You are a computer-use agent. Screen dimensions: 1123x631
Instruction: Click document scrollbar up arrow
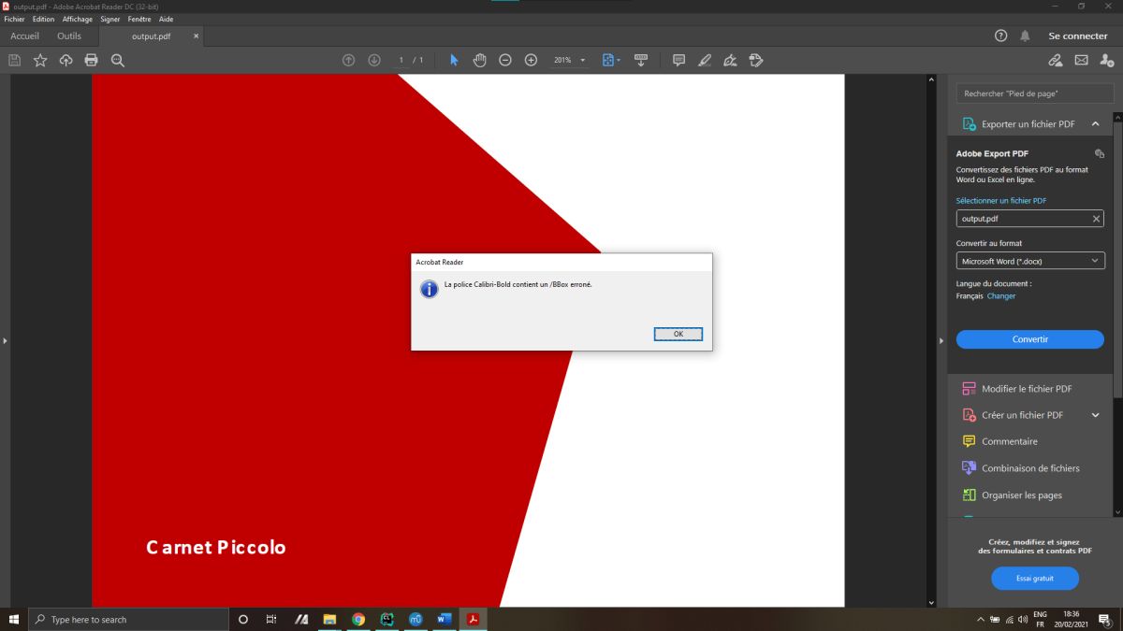[x=931, y=79]
